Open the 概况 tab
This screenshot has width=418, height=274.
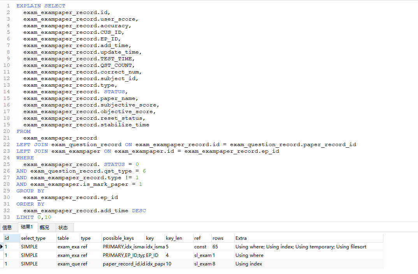point(44,227)
